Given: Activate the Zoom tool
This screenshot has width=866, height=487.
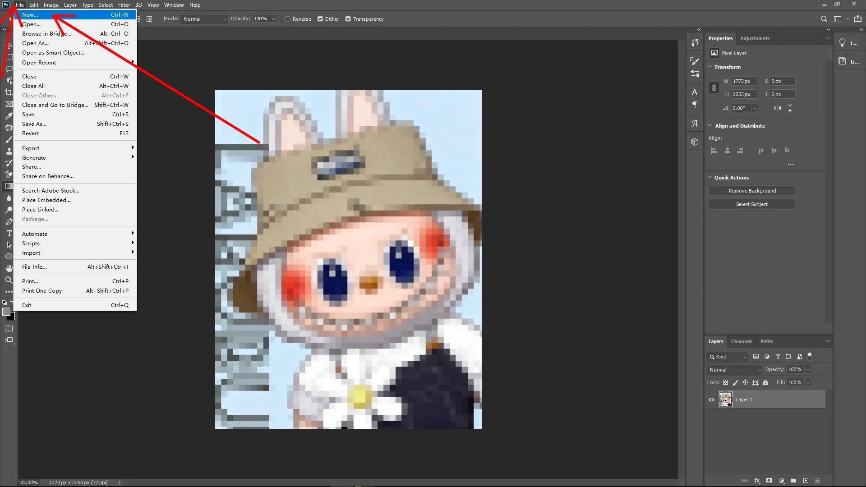Looking at the screenshot, I should click(x=9, y=280).
